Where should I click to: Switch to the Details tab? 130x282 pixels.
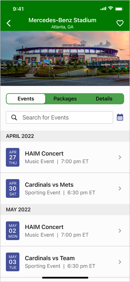tap(104, 99)
